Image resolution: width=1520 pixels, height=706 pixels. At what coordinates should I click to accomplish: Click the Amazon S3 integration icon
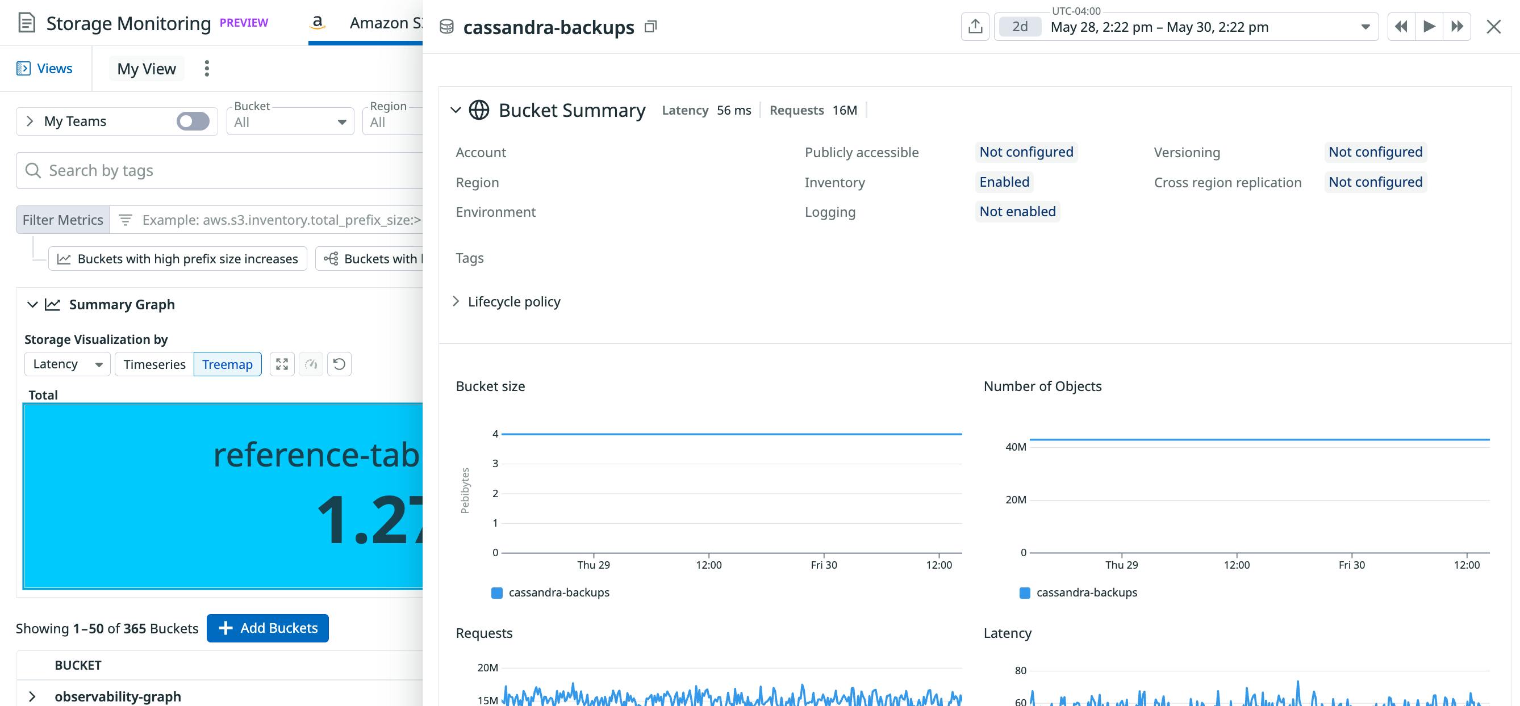tap(318, 22)
